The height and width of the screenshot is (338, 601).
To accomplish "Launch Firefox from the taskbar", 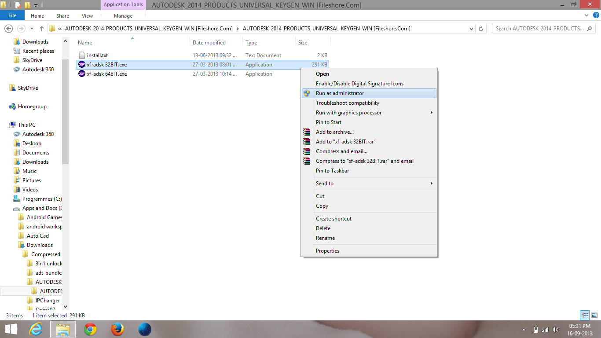I will 117,329.
